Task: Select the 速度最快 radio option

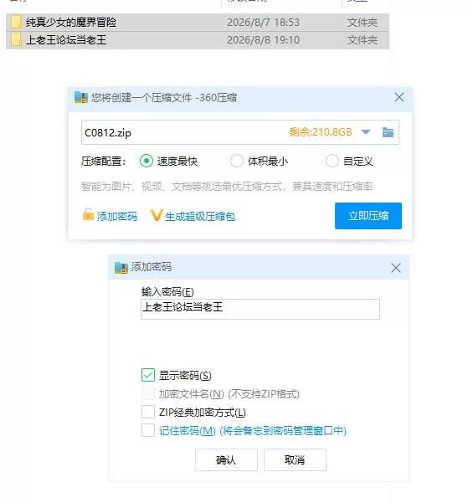Action: pos(147,161)
